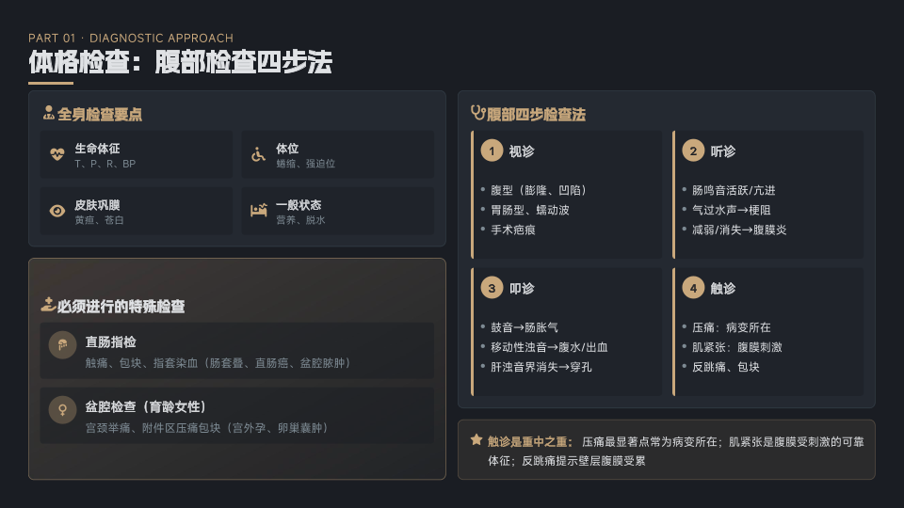
Task: Click the wheelchair icon next to 体位
Action: click(258, 155)
